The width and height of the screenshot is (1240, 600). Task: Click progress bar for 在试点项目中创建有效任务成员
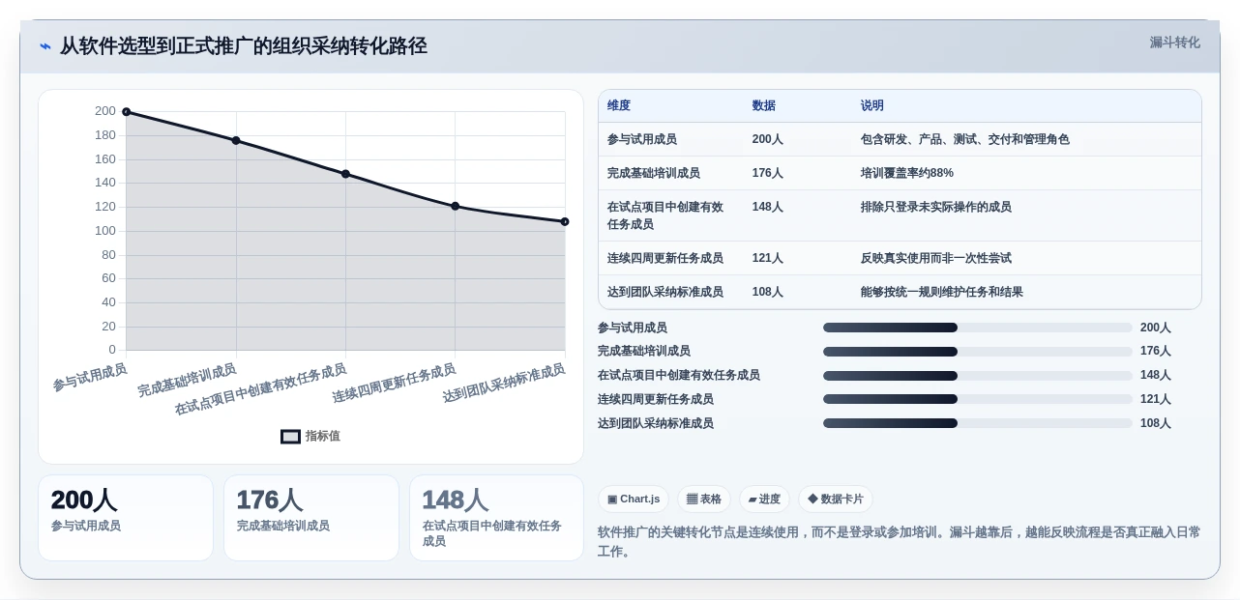pos(977,376)
